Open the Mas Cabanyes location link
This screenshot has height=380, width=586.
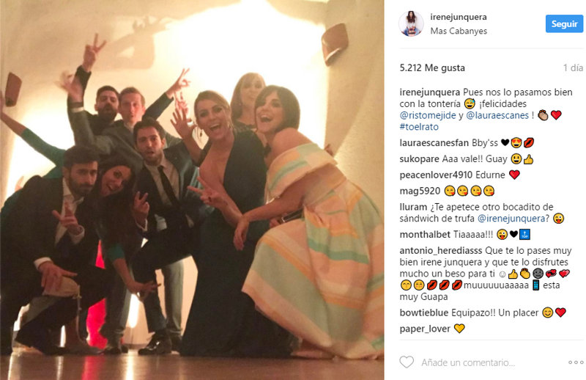point(459,31)
